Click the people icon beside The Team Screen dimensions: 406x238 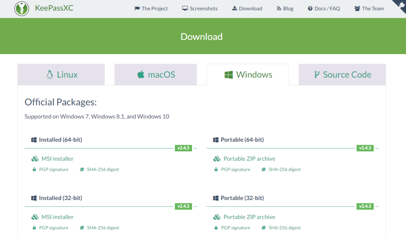click(357, 9)
